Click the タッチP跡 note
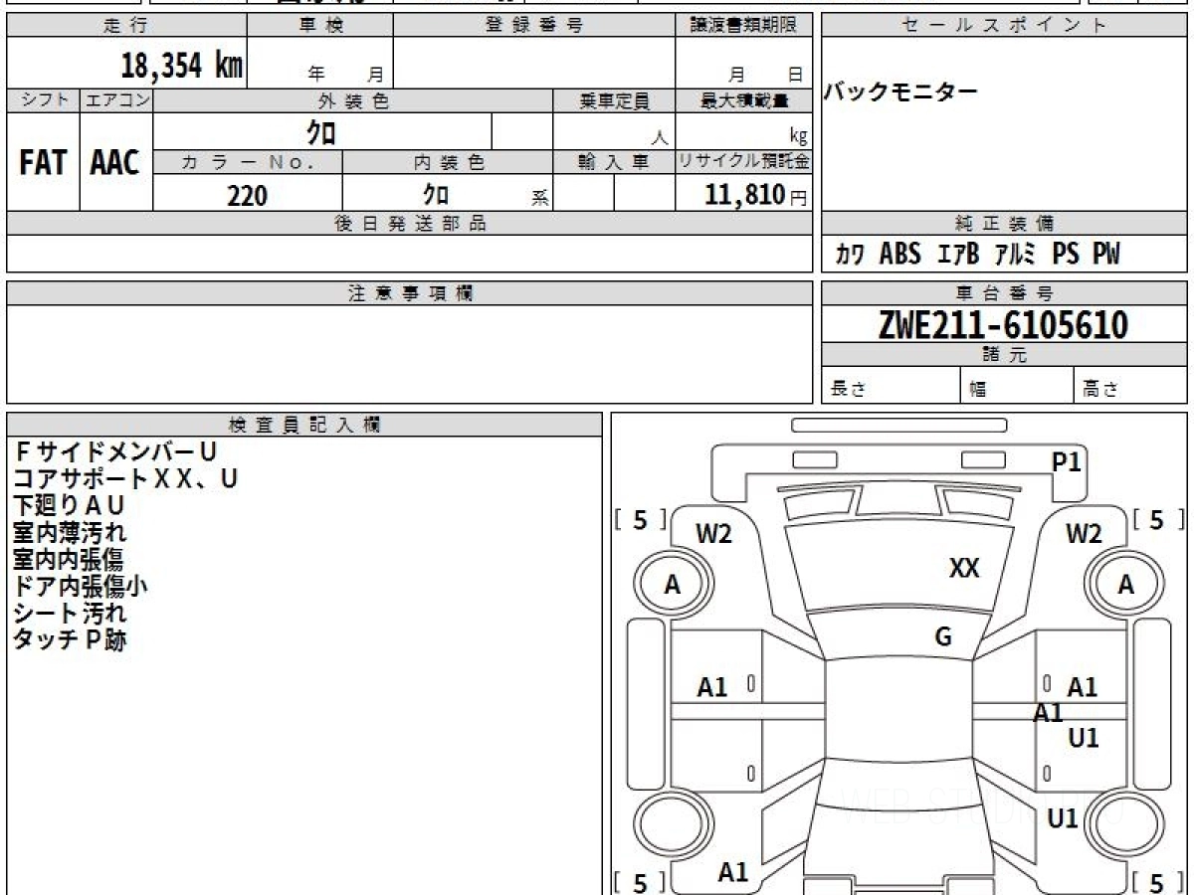The image size is (1194, 895). coord(70,640)
